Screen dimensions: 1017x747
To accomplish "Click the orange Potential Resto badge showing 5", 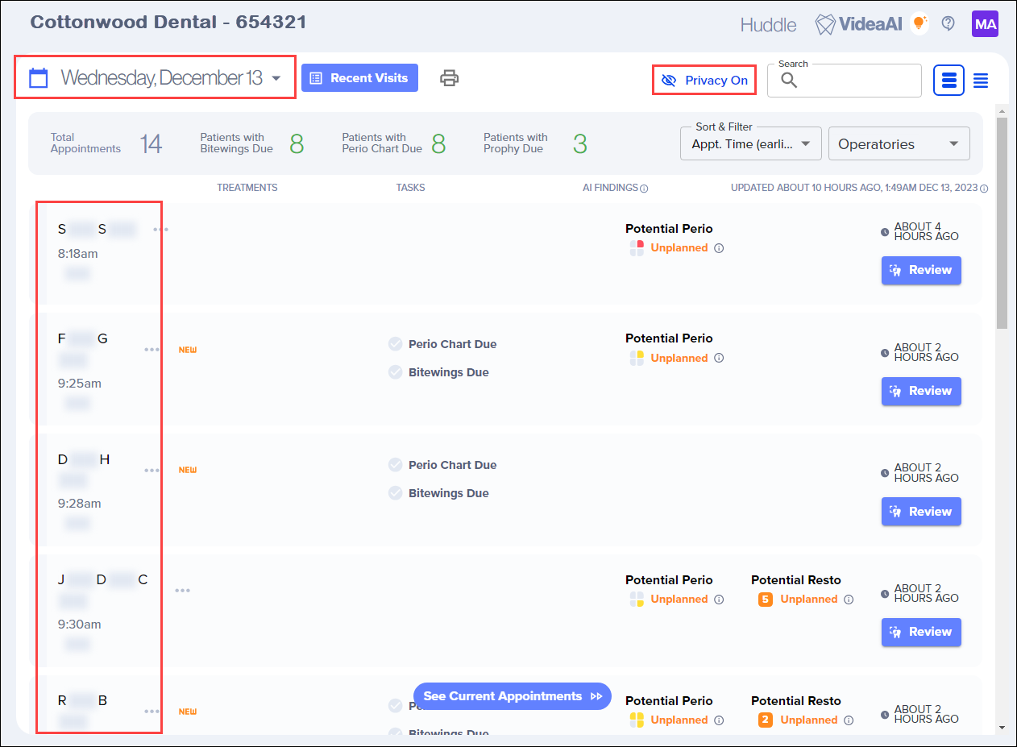I will click(766, 600).
